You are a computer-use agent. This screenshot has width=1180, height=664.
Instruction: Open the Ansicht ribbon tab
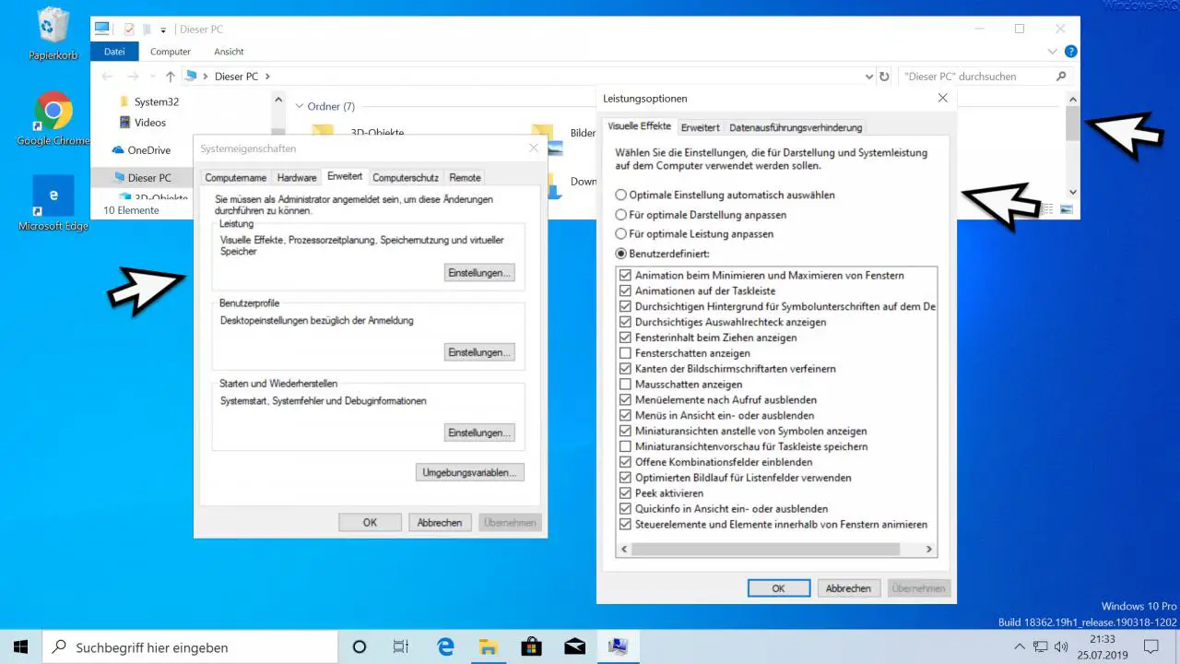tap(229, 52)
